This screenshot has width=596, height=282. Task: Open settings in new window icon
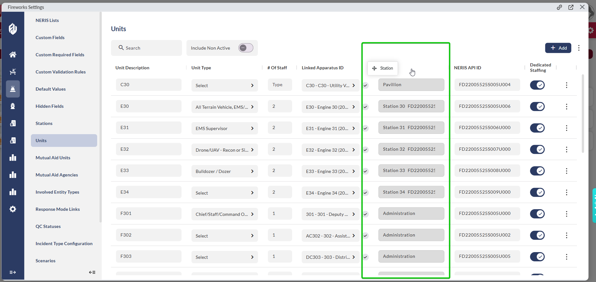tap(571, 7)
